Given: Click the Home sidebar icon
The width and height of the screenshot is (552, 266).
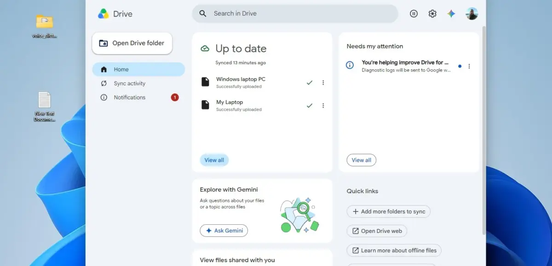Looking at the screenshot, I should [x=104, y=70].
